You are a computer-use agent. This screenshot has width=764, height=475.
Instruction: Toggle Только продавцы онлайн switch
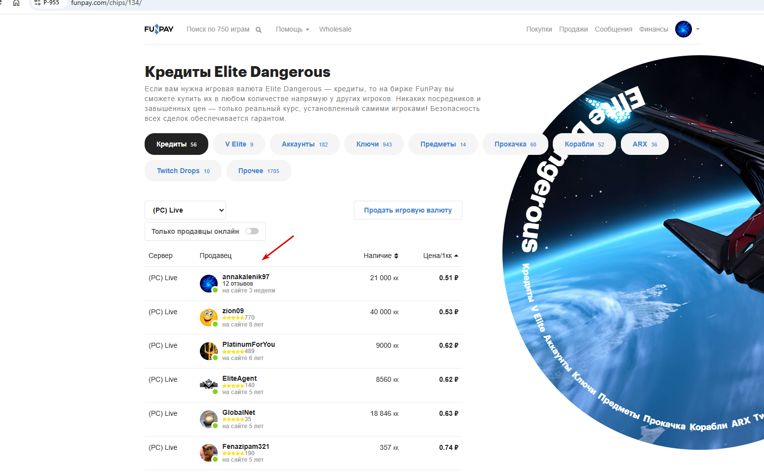pyautogui.click(x=252, y=231)
